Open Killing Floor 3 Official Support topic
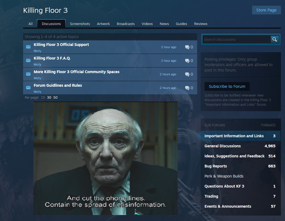 61,45
